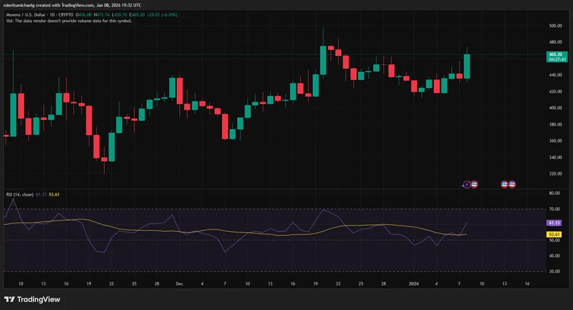Click the 30.00 level on RSI axis
The image size is (573, 310).
tap(555, 271)
